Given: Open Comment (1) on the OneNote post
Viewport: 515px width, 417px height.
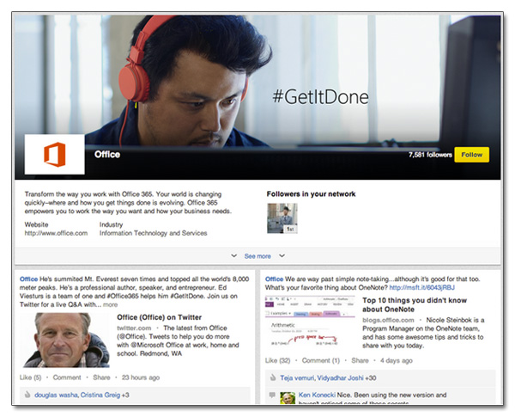Looking at the screenshot, I should [x=321, y=360].
